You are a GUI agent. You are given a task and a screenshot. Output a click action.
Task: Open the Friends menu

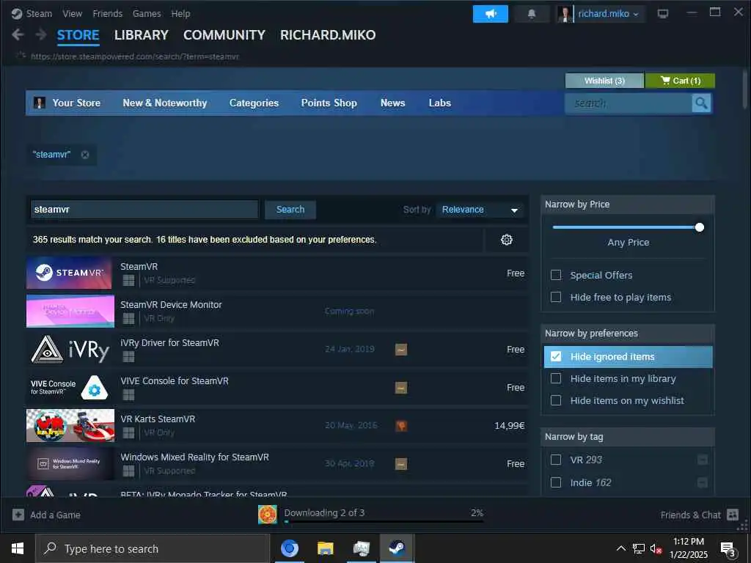[107, 13]
